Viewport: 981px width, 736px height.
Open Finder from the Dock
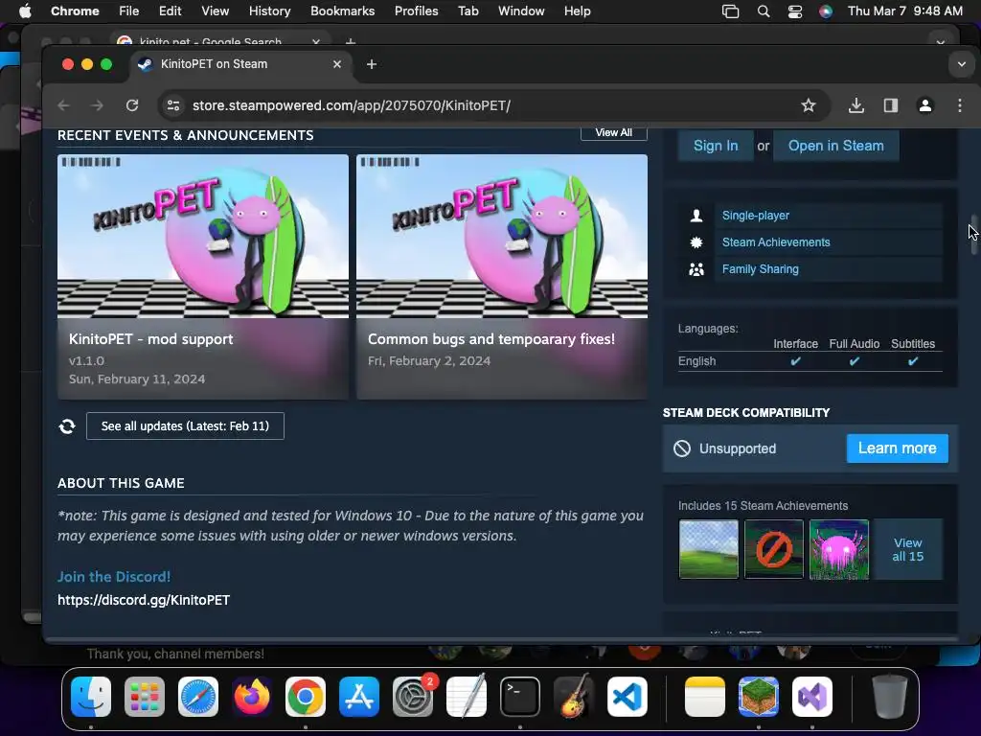(91, 697)
